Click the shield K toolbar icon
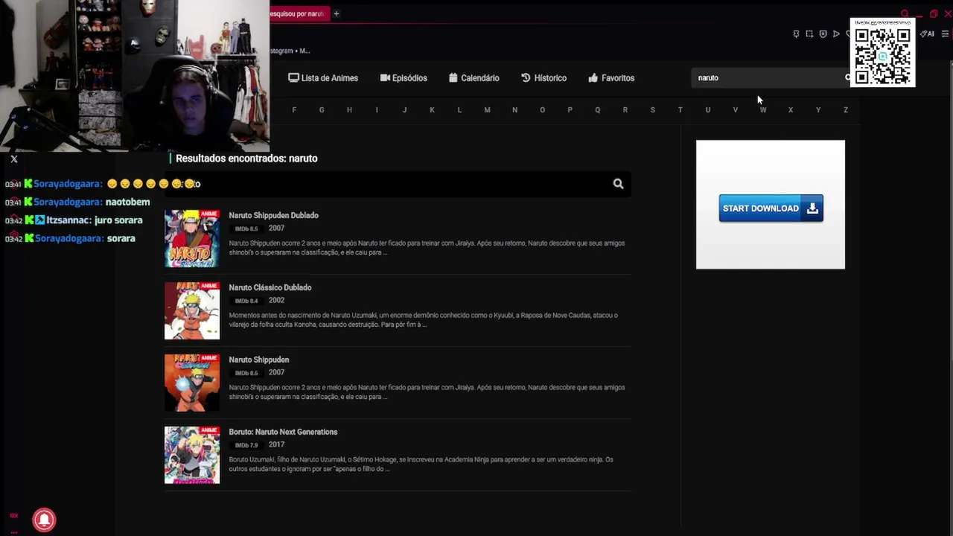 point(823,34)
